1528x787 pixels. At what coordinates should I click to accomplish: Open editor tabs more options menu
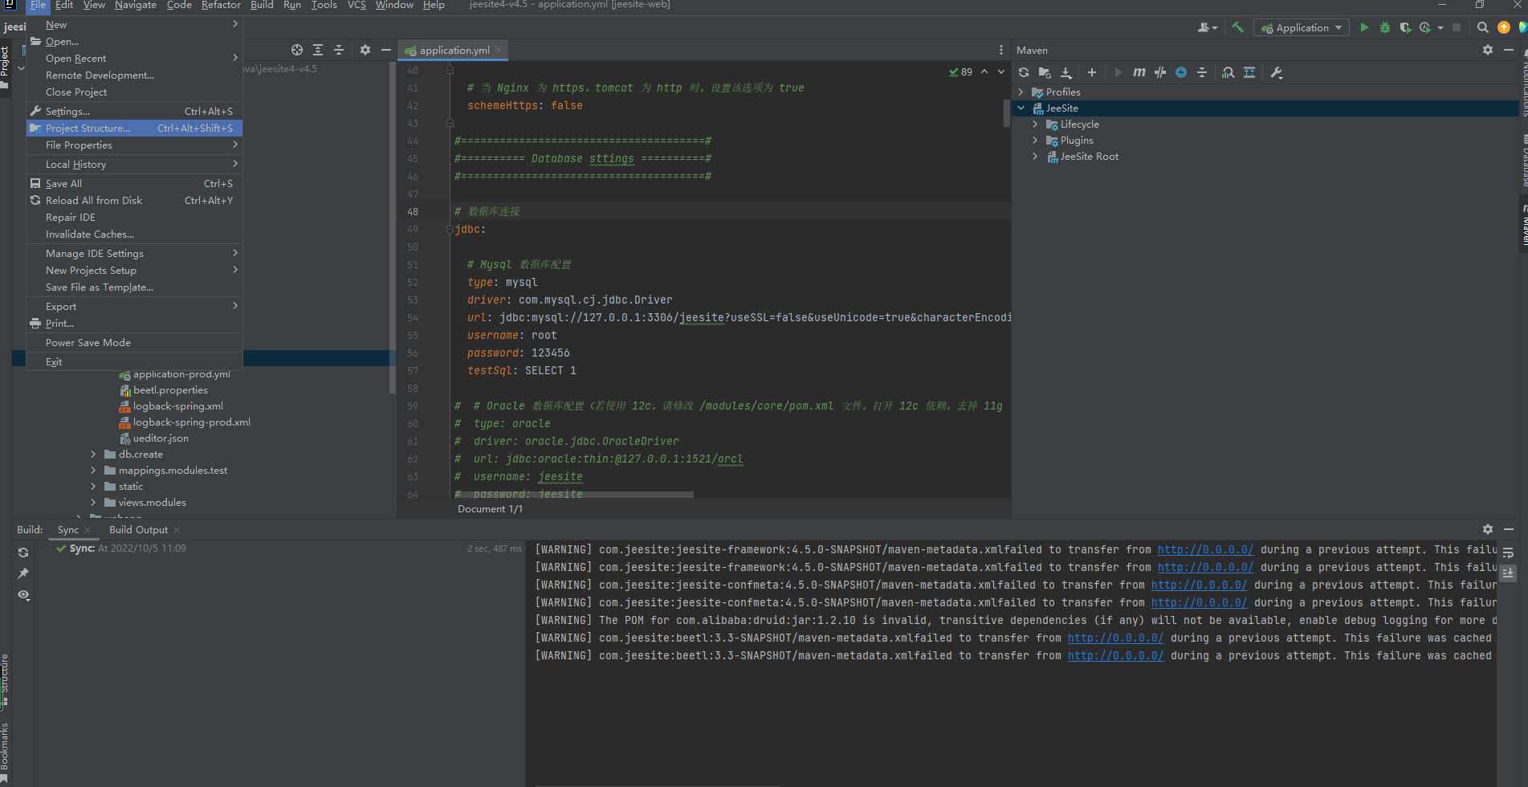tap(1000, 50)
